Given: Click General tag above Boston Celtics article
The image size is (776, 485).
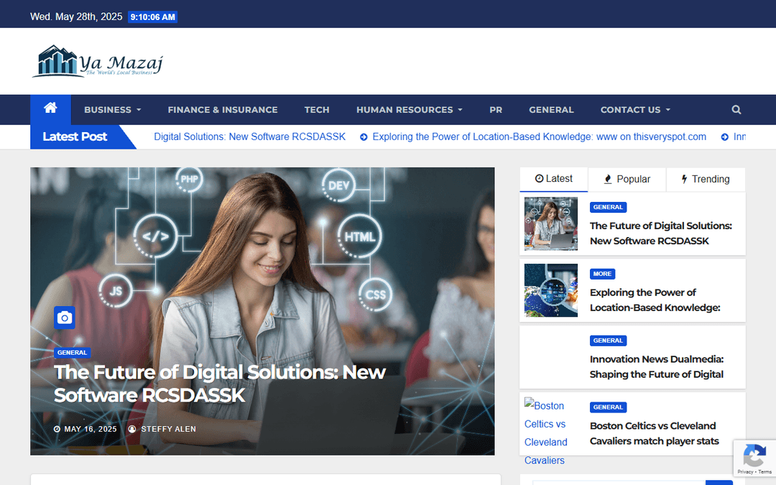Looking at the screenshot, I should point(608,407).
